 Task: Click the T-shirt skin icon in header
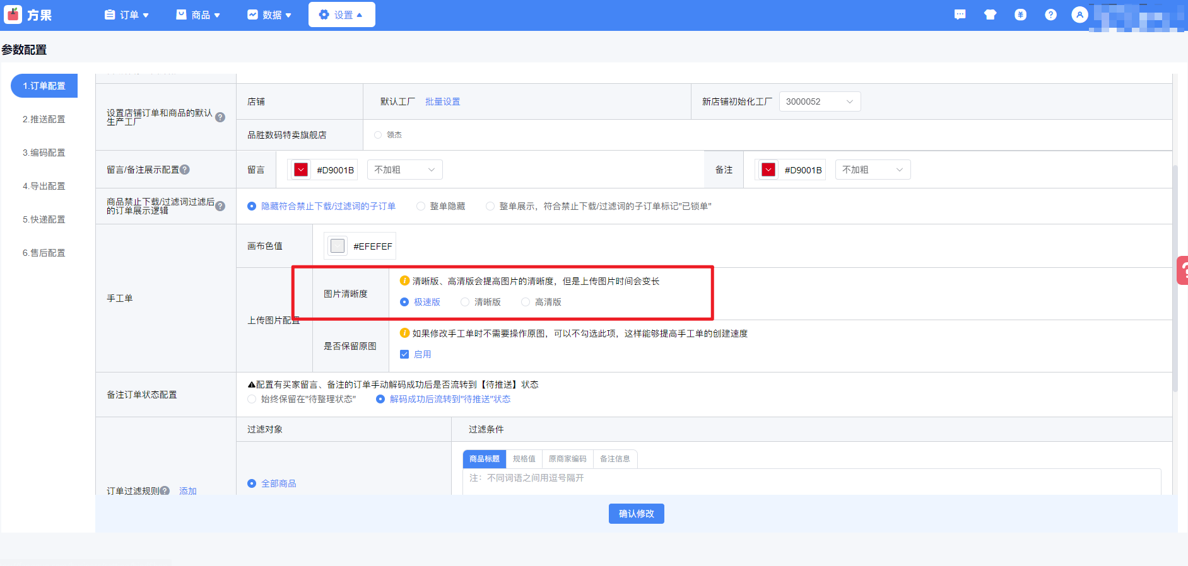(x=990, y=14)
